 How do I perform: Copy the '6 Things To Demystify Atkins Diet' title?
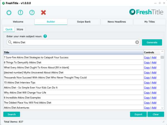147,63
